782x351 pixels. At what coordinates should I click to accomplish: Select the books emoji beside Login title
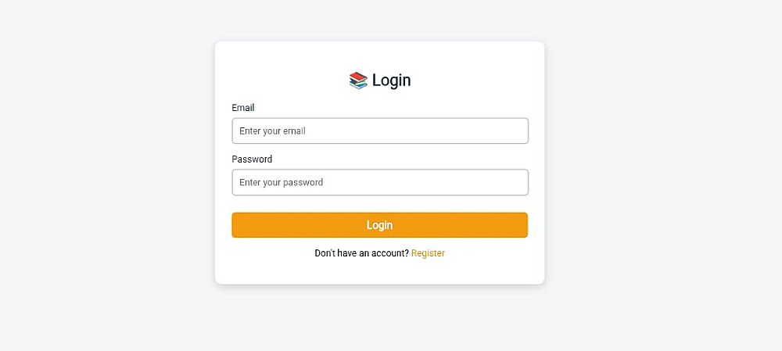[x=358, y=81]
